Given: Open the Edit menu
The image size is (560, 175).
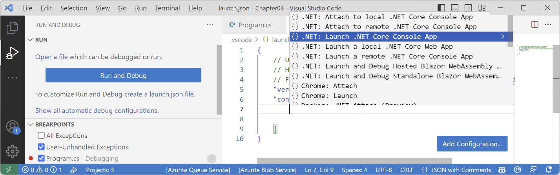Looking at the screenshot, I should pyautogui.click(x=46, y=8).
